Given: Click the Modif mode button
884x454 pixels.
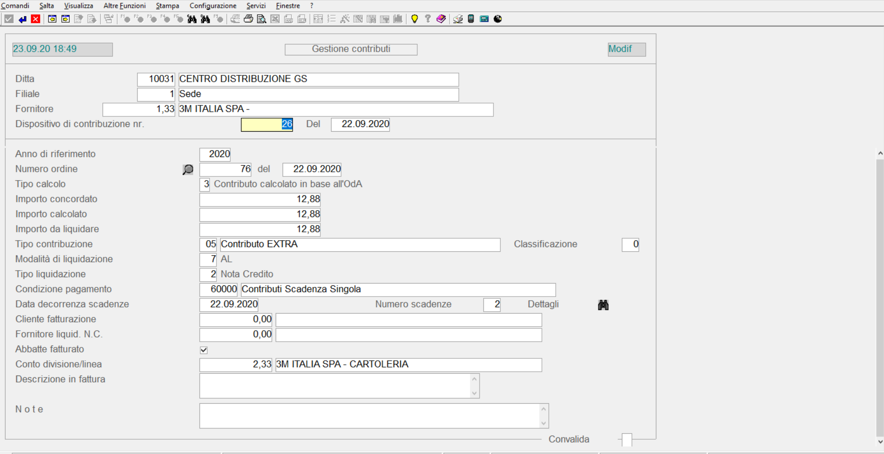Looking at the screenshot, I should [x=626, y=49].
